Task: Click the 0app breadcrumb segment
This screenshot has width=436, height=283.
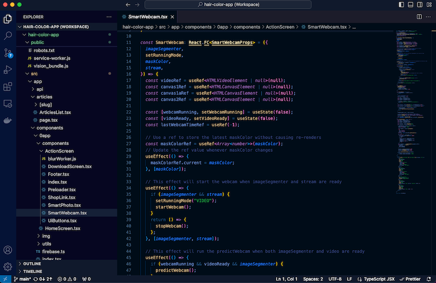Action: [x=223, y=27]
